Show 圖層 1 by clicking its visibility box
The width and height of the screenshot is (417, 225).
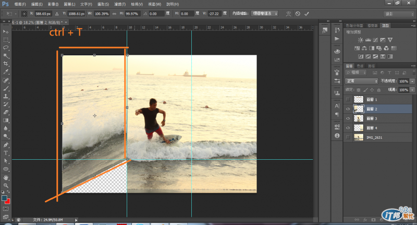pyautogui.click(x=348, y=99)
